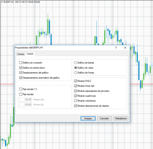Image resolution: width=153 pixels, height=149 pixels.
Task: Enable Mostrar volúmenes checkbox
Action: [x=76, y=101]
